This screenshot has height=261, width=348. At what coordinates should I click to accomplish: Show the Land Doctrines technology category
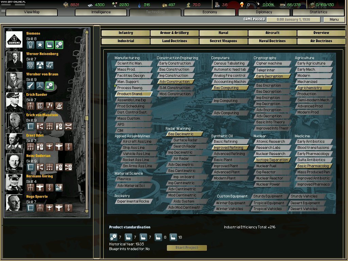pos(175,41)
